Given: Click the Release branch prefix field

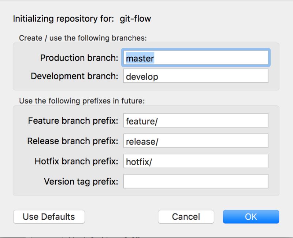Looking at the screenshot, I should coord(196,141).
